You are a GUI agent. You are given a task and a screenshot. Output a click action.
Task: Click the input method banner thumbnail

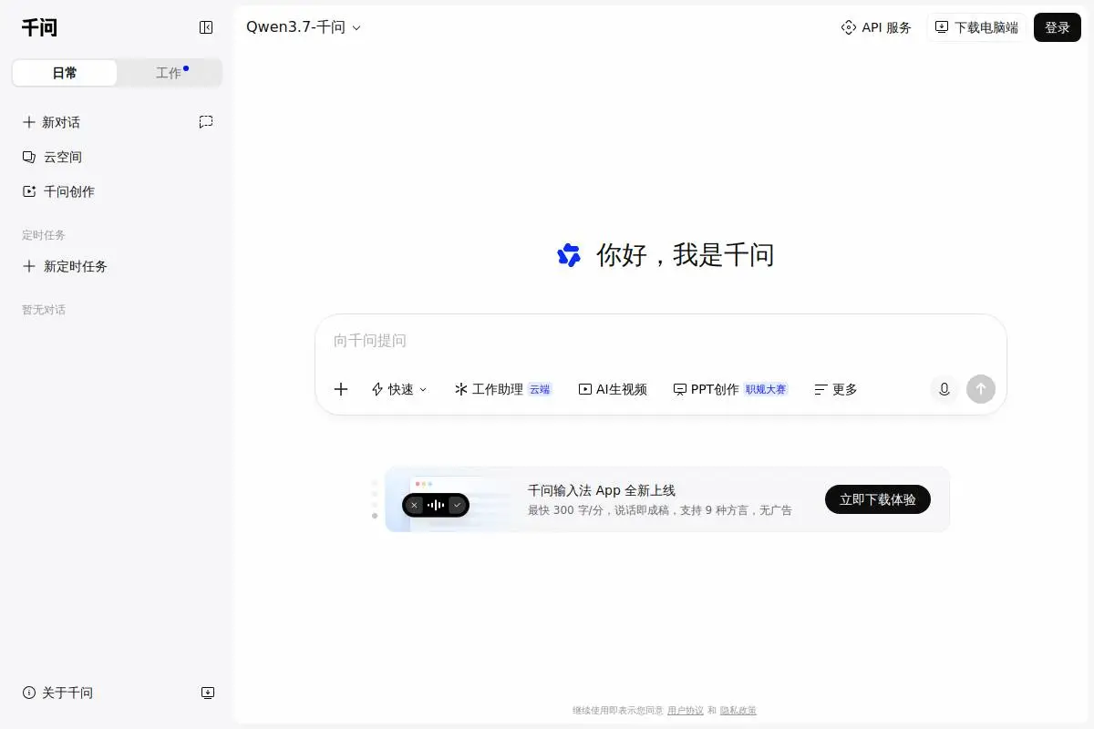tap(449, 499)
